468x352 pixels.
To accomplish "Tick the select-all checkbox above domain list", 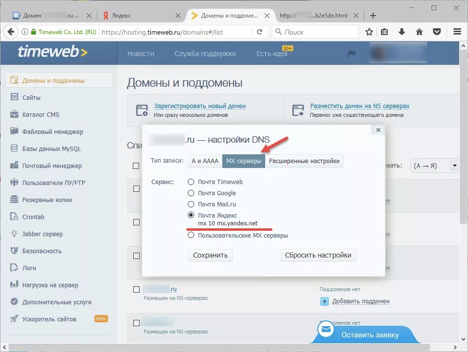I will click(136, 166).
